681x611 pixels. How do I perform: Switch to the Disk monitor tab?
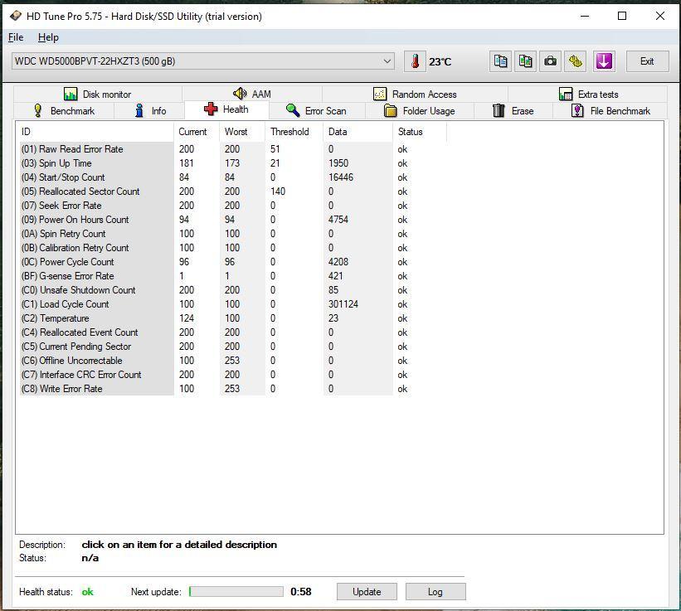[98, 94]
